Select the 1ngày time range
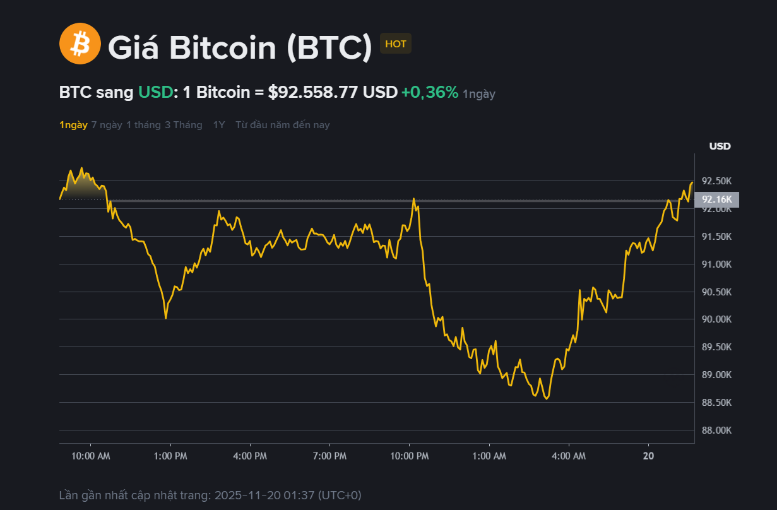 point(73,125)
